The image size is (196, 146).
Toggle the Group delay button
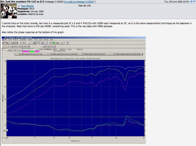click(37, 50)
